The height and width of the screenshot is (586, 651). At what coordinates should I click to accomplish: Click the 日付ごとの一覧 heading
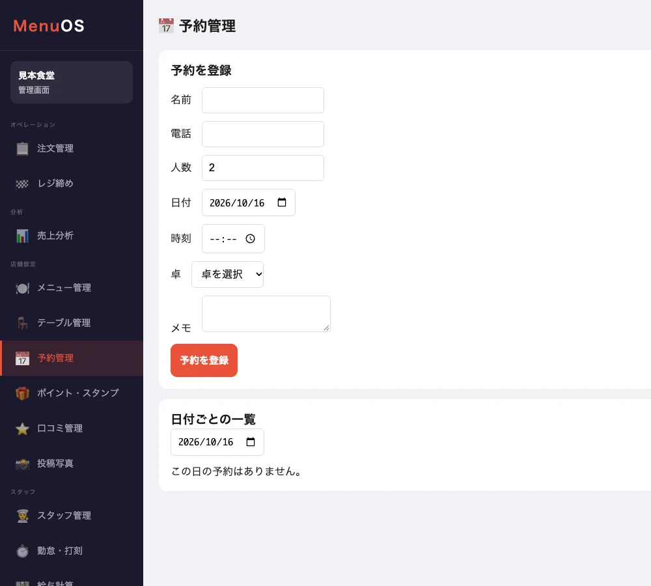point(213,419)
